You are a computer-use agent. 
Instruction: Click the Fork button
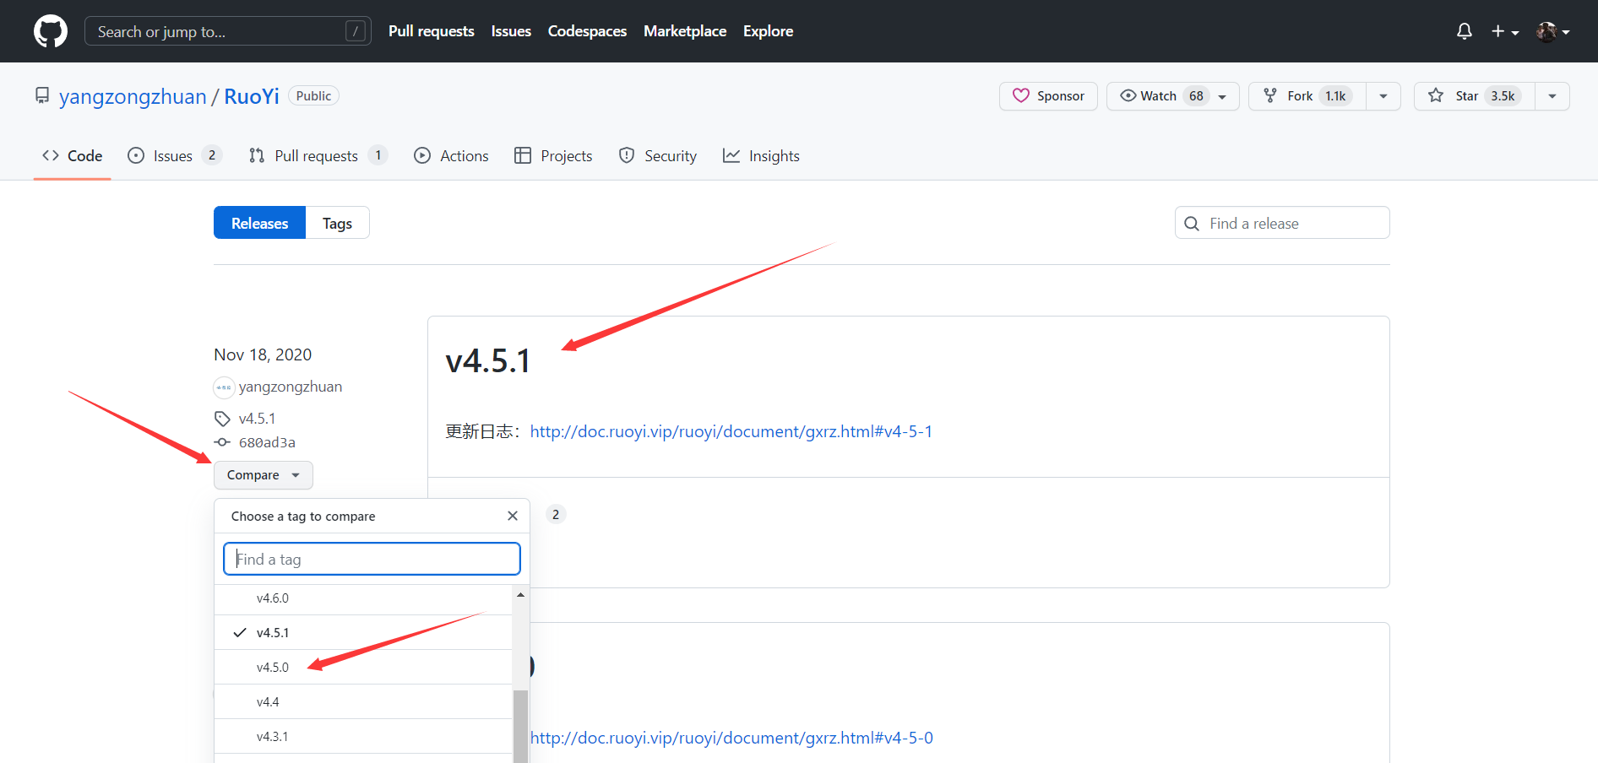pos(1307,96)
